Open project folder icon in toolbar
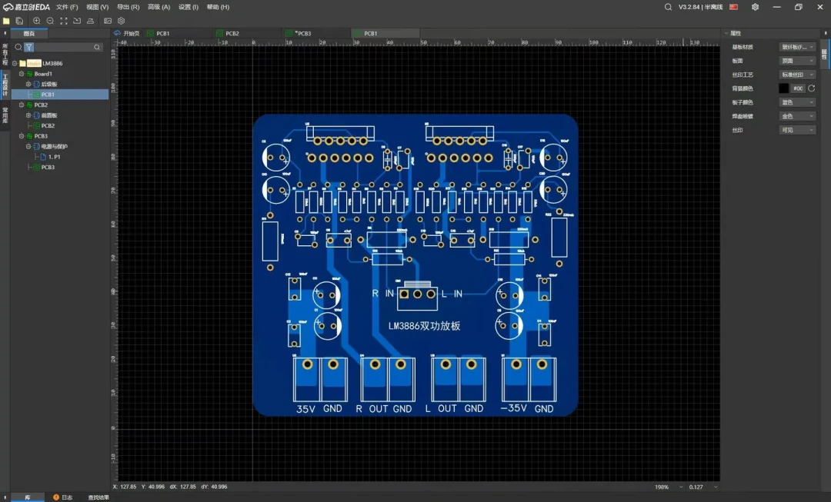Image resolution: width=831 pixels, height=502 pixels. point(6,21)
